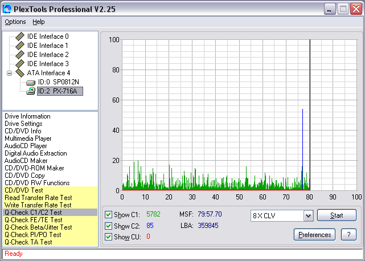
Task: Open AudioCD Player
Action: pos(26,146)
